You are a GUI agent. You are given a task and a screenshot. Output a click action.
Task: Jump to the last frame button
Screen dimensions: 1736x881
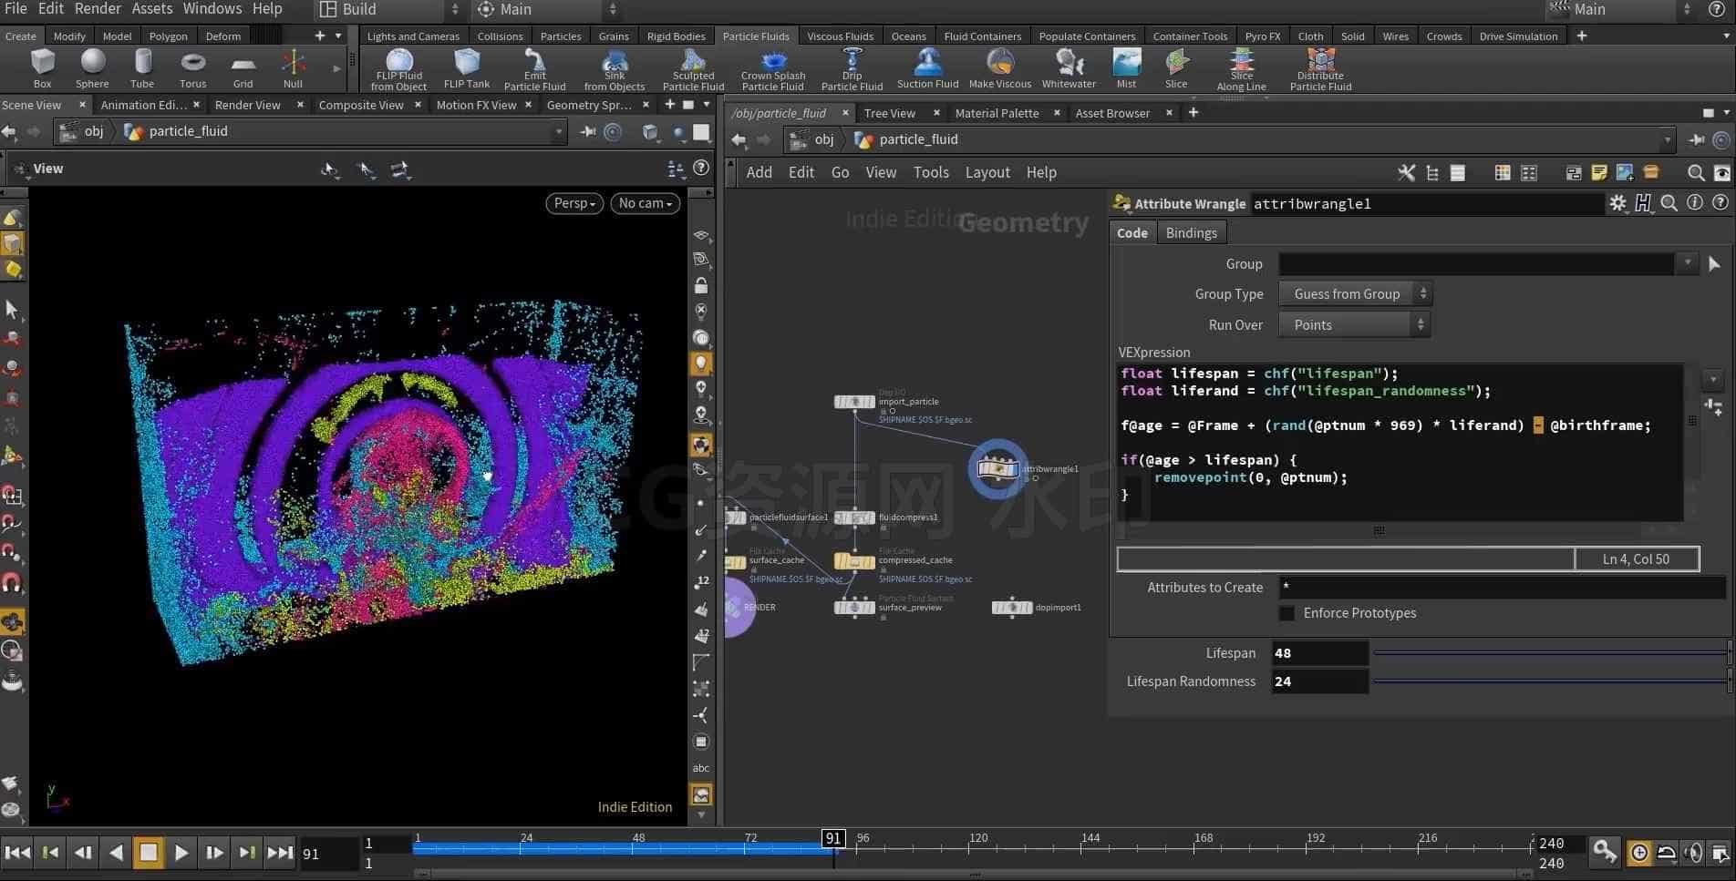pyautogui.click(x=280, y=853)
